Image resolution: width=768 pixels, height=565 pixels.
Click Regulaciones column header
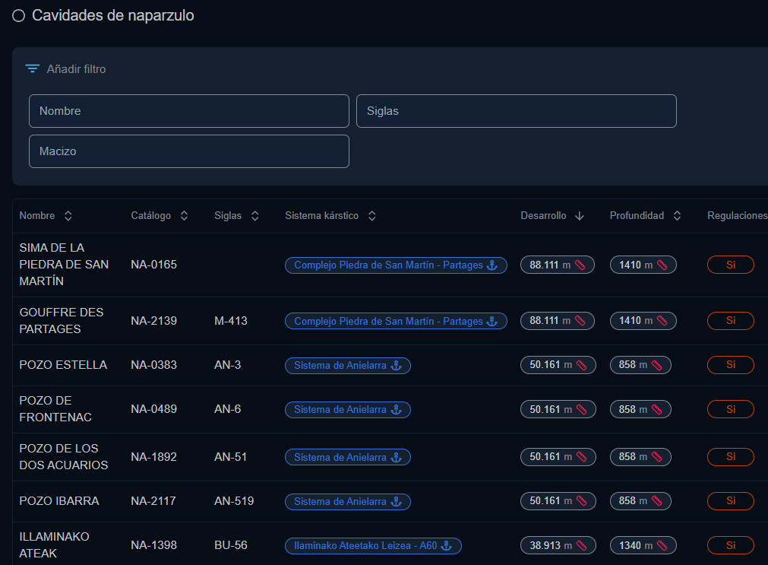click(x=737, y=216)
